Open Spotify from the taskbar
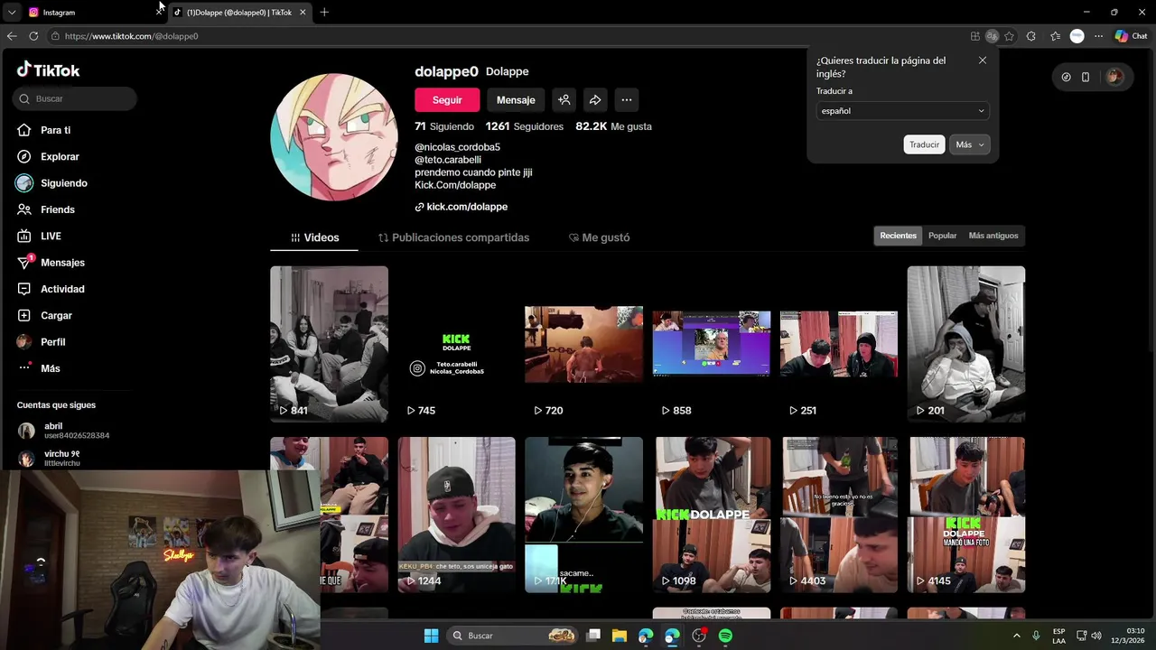1156x650 pixels. [x=725, y=636]
